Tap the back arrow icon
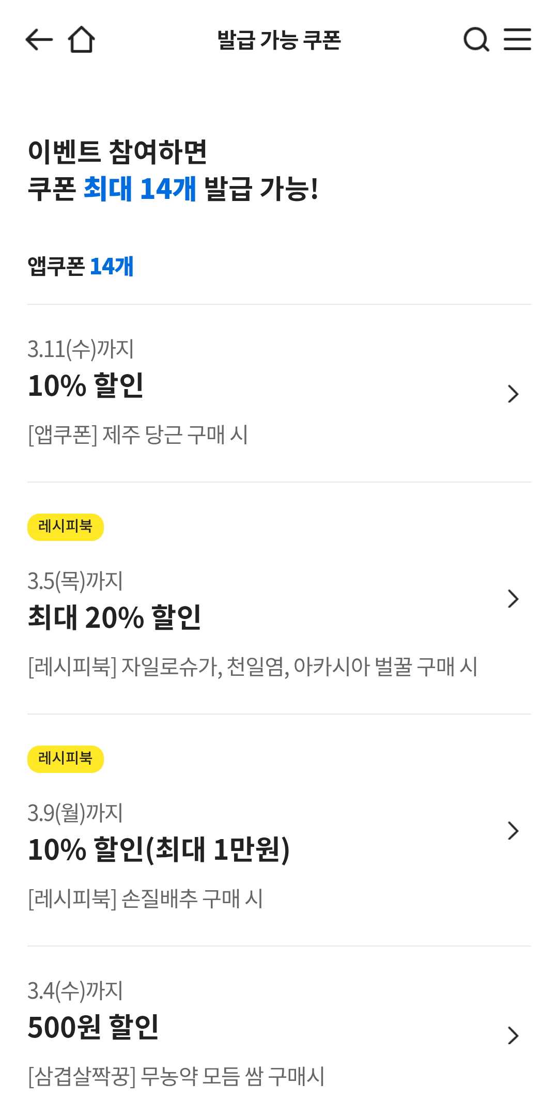This screenshot has width=558, height=1100. (x=39, y=40)
